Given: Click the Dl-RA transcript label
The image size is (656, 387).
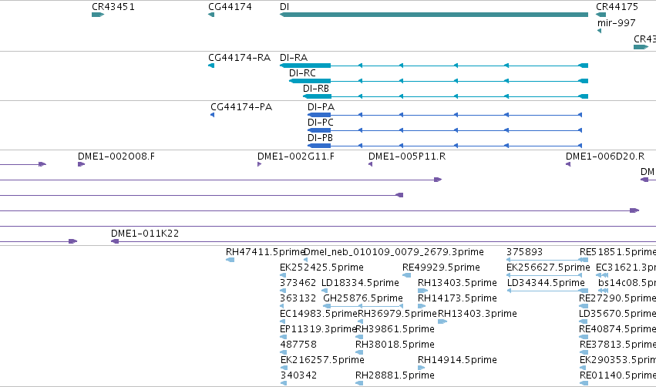Looking at the screenshot, I should tap(294, 57).
